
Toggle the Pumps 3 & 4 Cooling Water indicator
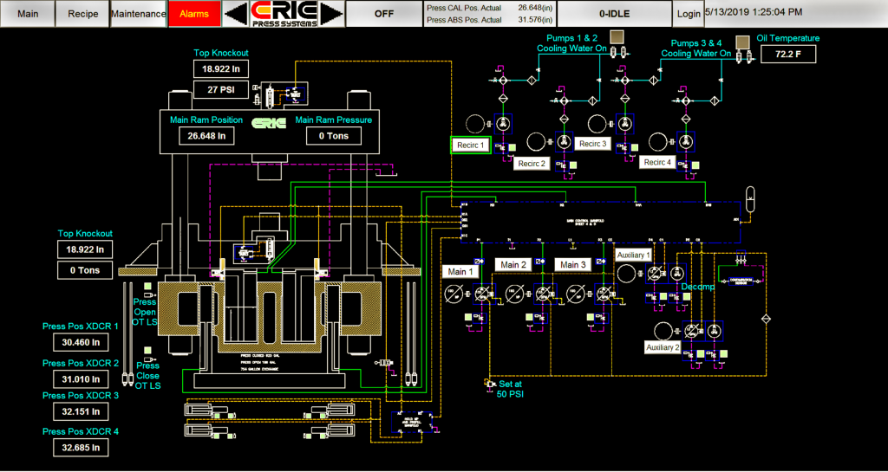[742, 41]
